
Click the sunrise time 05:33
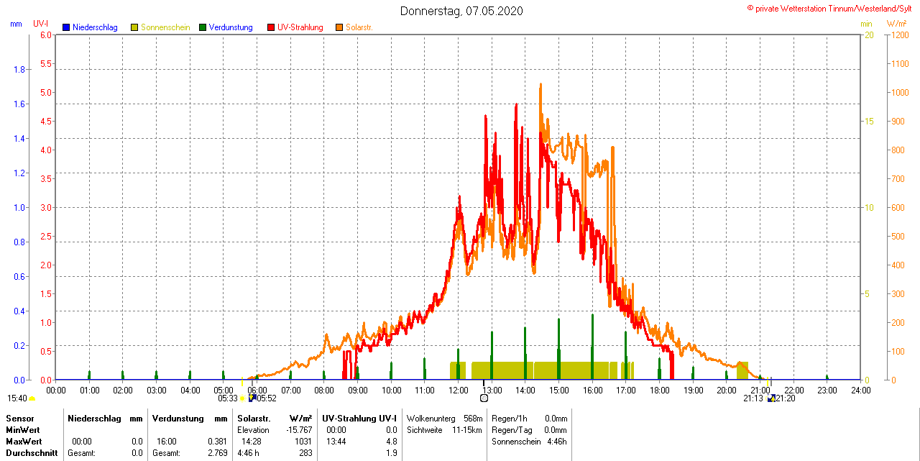click(228, 398)
